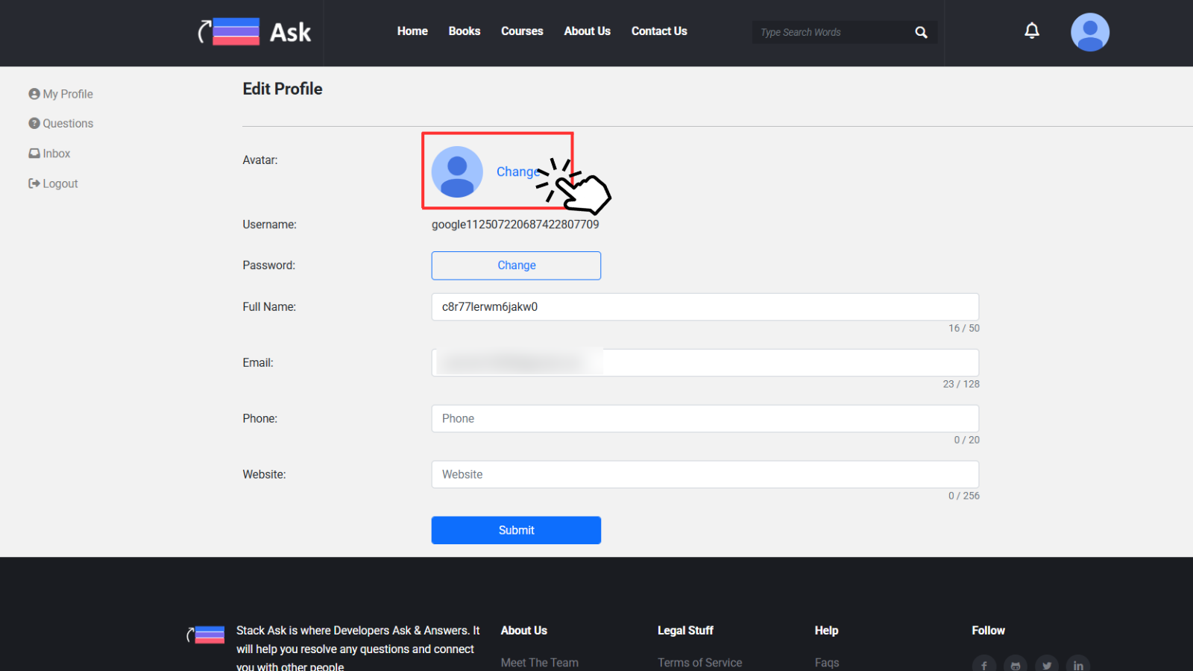The height and width of the screenshot is (671, 1193).
Task: Open the user avatar menu in header
Action: [x=1090, y=32]
